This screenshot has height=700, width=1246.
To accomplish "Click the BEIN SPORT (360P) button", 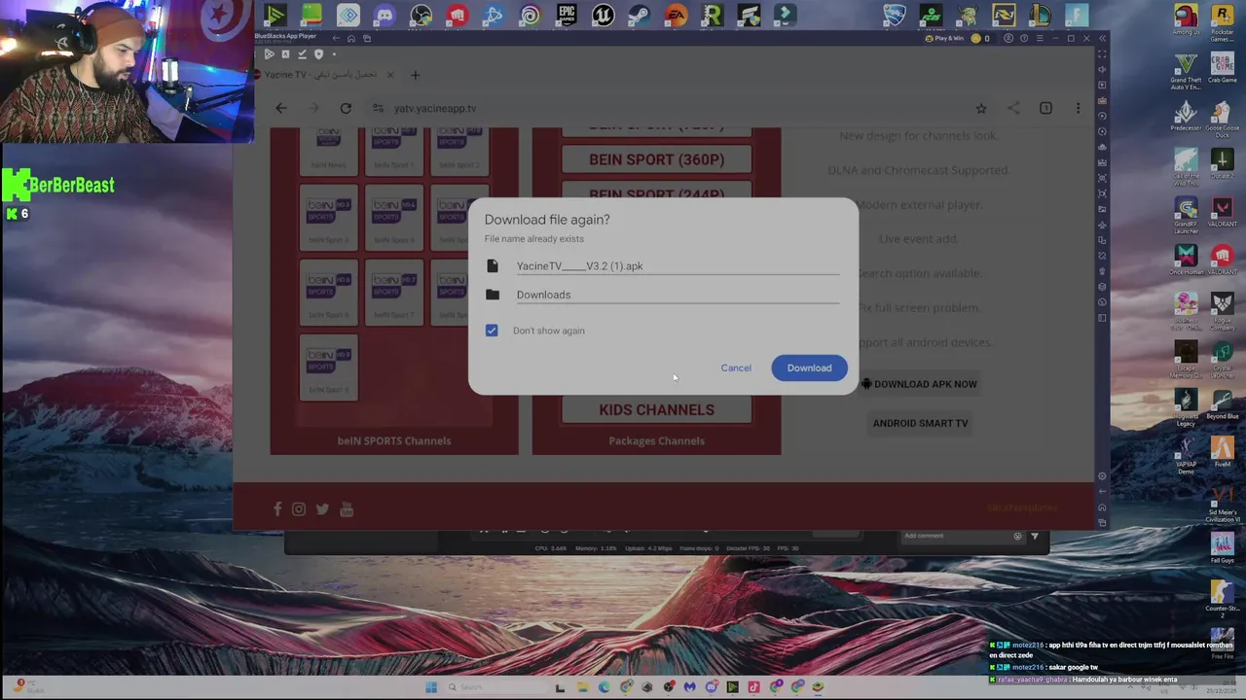I will point(656,159).
